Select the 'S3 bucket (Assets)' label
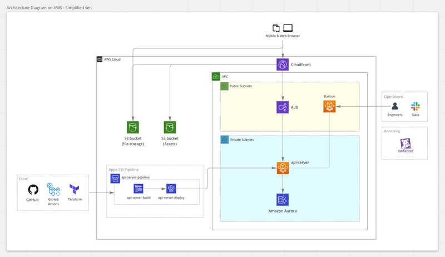 pyautogui.click(x=170, y=141)
